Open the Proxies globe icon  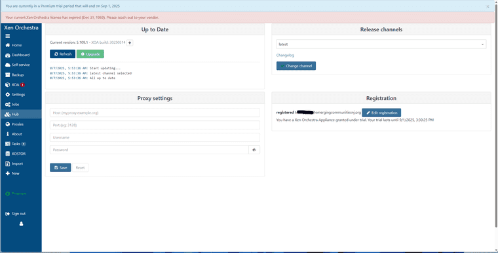[x=8, y=124]
